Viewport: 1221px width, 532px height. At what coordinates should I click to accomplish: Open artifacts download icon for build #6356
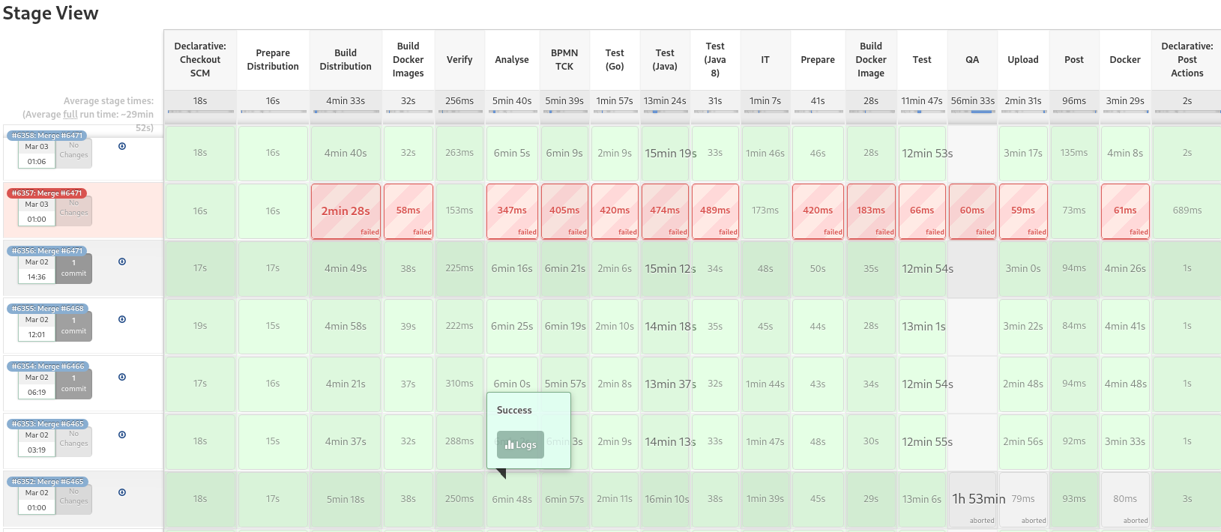tap(122, 262)
